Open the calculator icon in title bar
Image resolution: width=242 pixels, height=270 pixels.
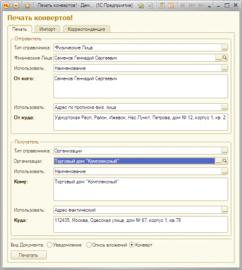pos(162,5)
